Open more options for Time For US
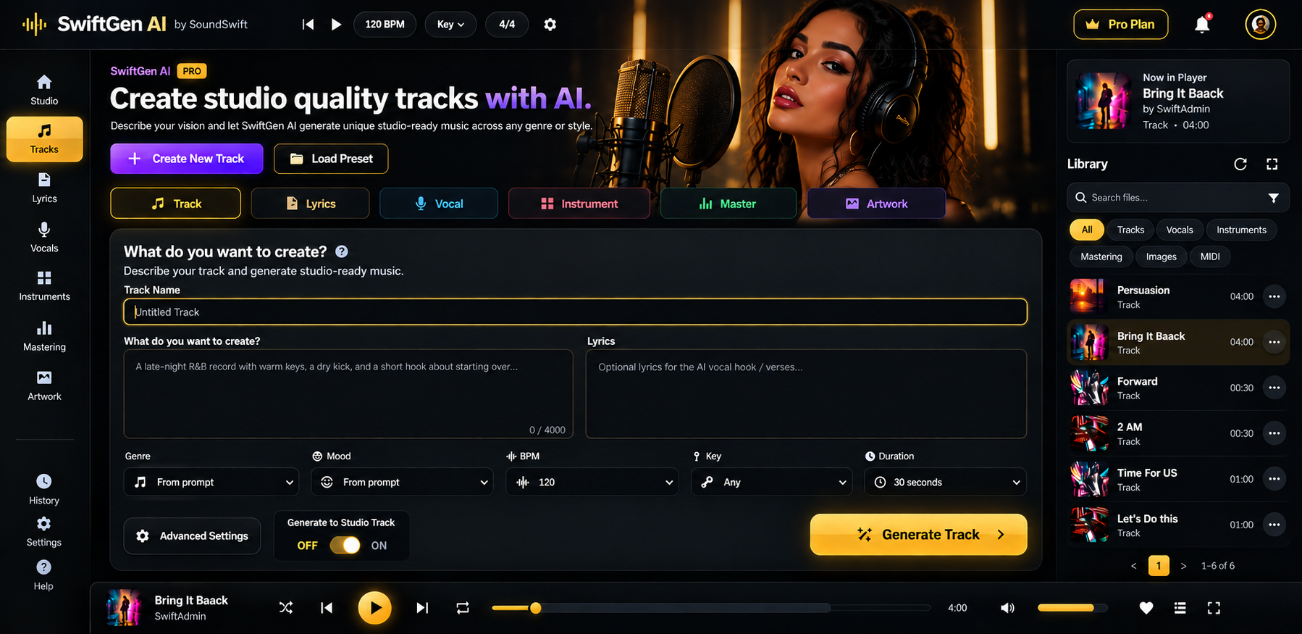Viewport: 1302px width, 634px height. click(x=1274, y=479)
